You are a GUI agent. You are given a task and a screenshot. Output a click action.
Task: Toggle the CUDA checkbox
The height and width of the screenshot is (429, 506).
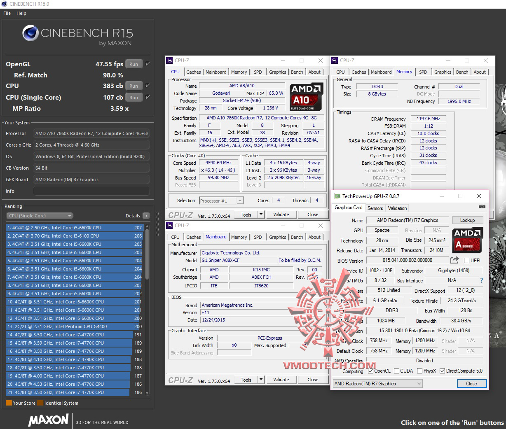[396, 371]
